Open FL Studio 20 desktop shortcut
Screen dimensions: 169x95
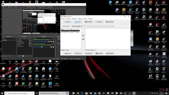tap(117, 3)
